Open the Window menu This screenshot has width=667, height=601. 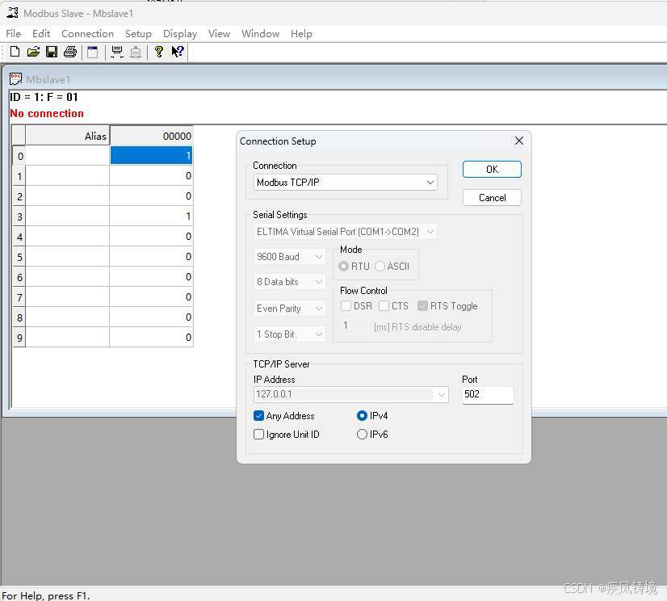tap(260, 34)
